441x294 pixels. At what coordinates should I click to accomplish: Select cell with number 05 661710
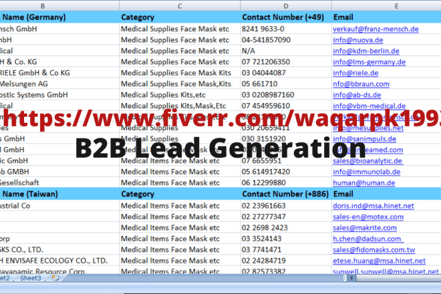point(286,84)
